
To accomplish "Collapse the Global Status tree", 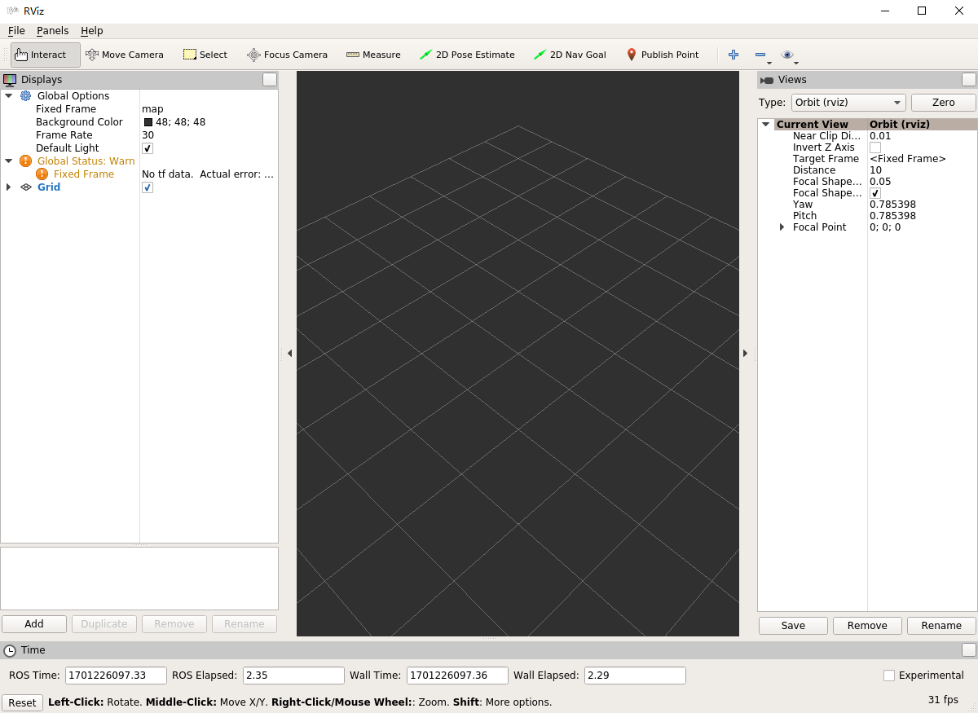I will tap(9, 161).
